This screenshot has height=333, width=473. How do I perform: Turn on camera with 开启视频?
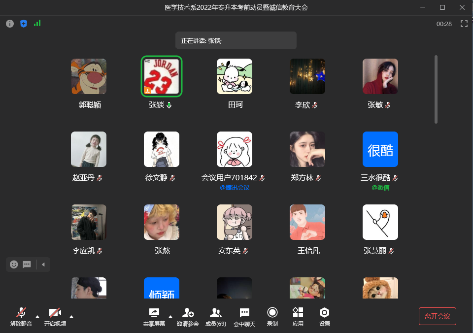coord(55,316)
